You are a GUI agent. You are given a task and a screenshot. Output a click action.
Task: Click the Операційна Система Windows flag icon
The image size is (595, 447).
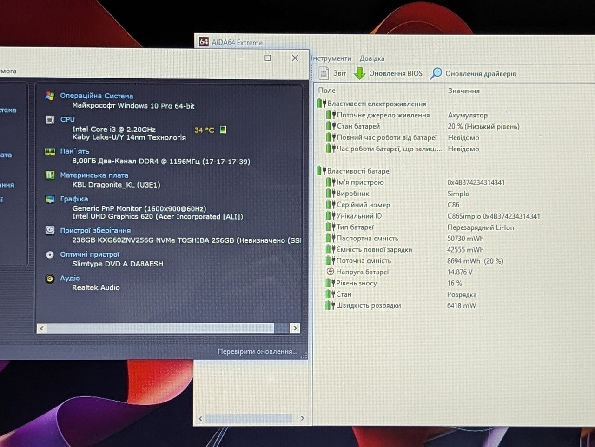coord(50,96)
